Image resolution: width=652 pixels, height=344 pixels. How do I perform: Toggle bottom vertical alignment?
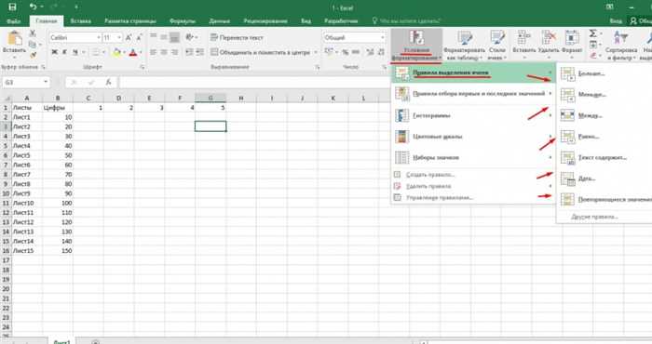(x=175, y=37)
